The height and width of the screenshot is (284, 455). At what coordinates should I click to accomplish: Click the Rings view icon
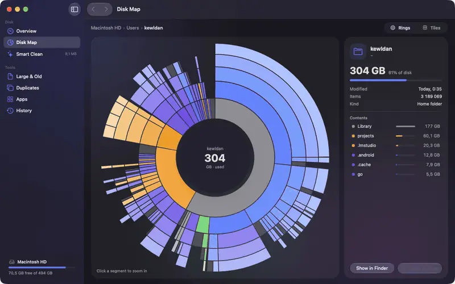tap(392, 28)
